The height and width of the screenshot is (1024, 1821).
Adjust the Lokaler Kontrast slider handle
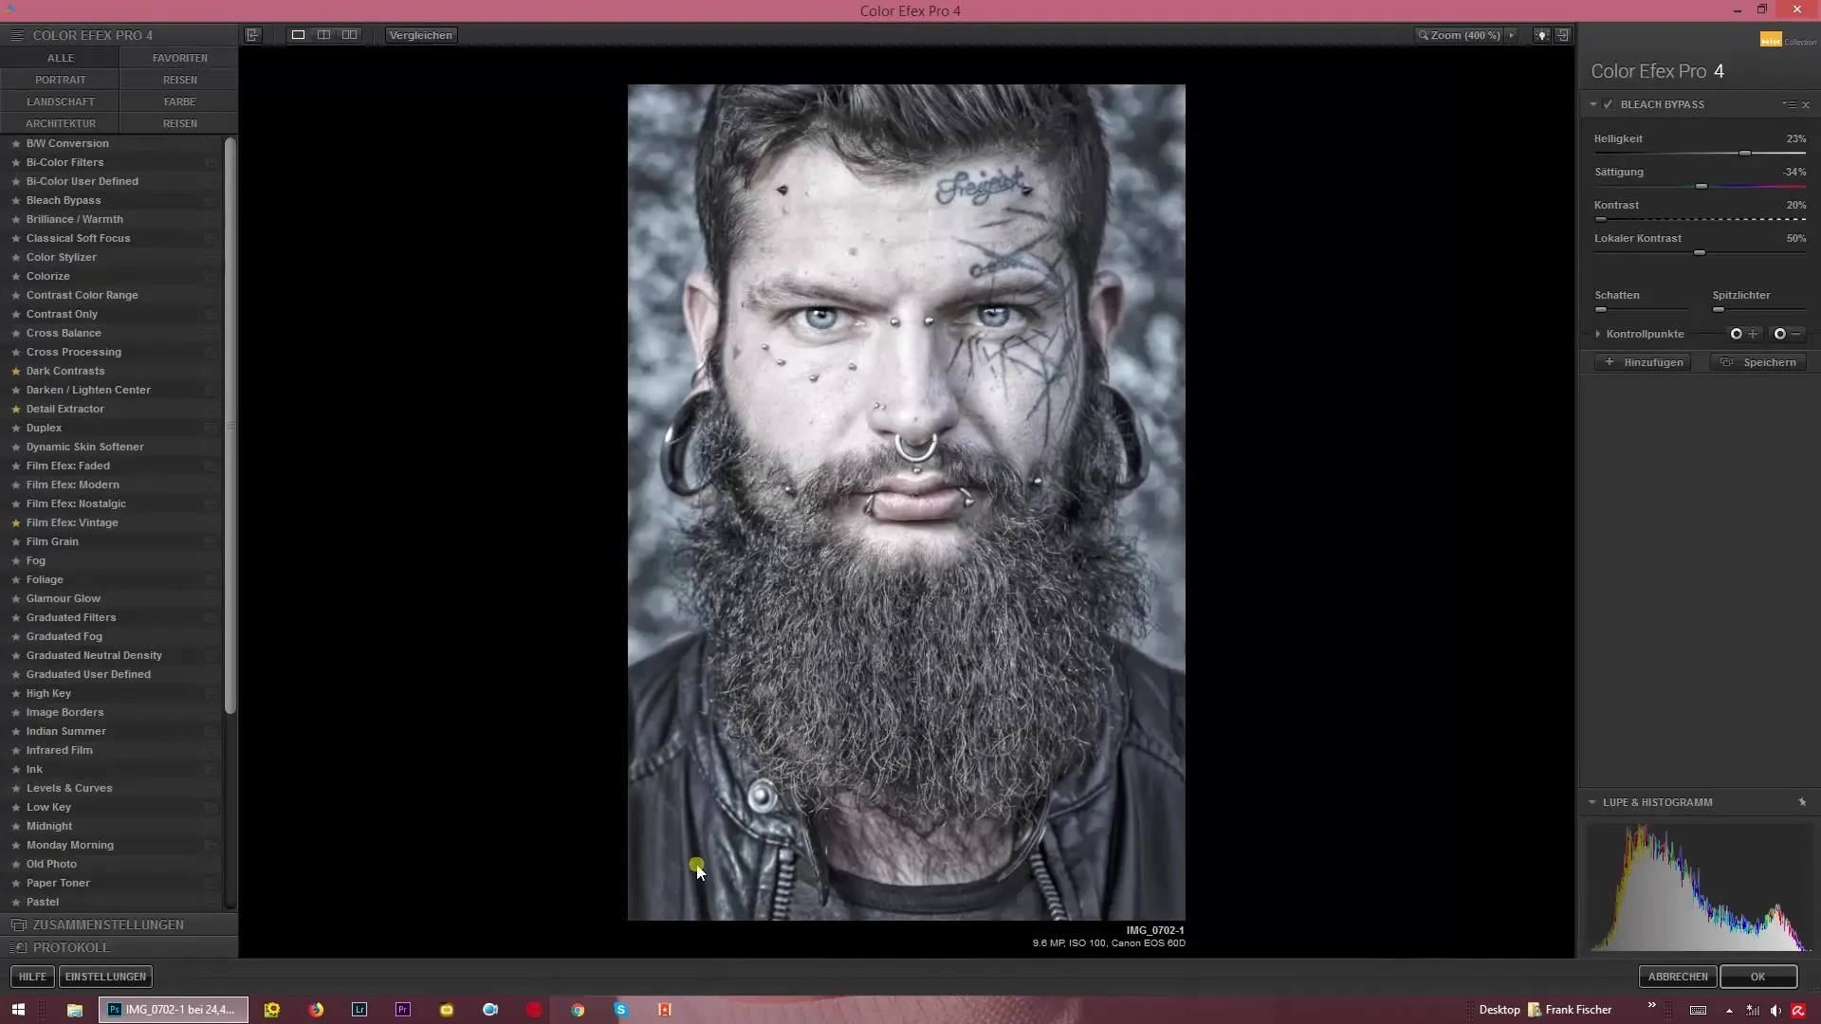coord(1700,253)
